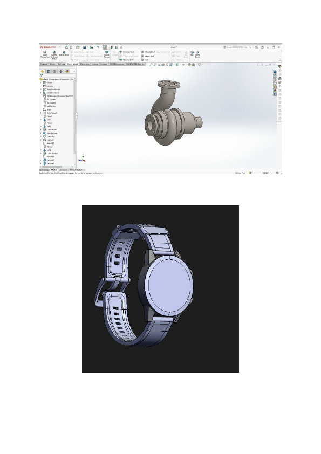Open the ConfigurationManager panel tab
The image size is (321, 454).
(x=54, y=71)
